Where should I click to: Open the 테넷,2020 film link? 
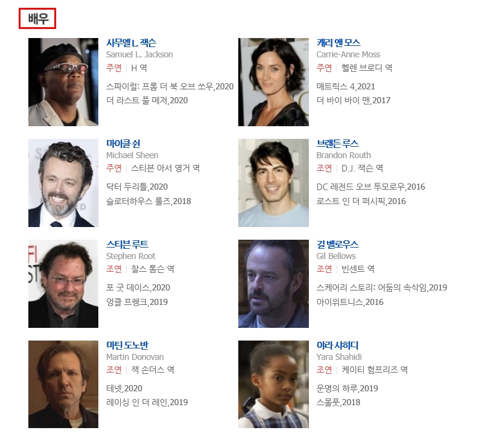tap(124, 388)
